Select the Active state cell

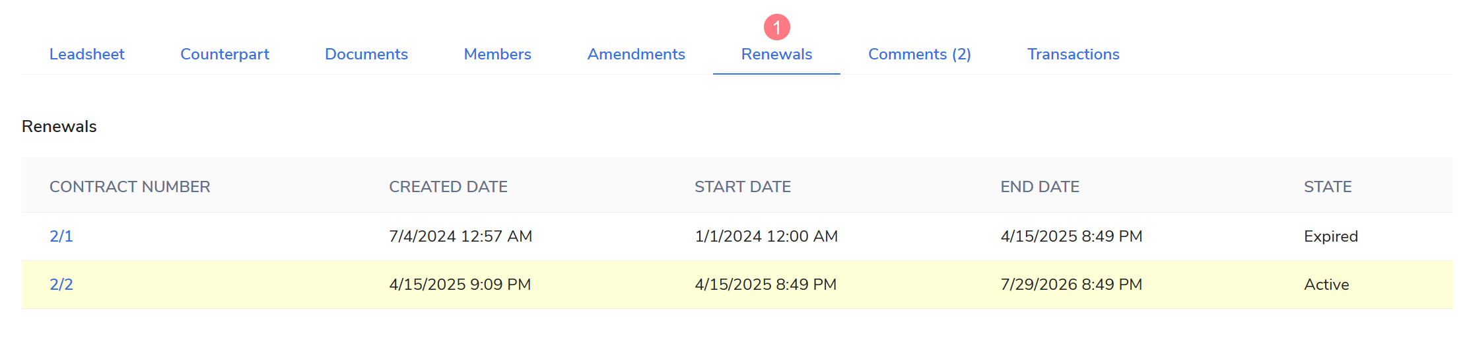click(x=1326, y=285)
